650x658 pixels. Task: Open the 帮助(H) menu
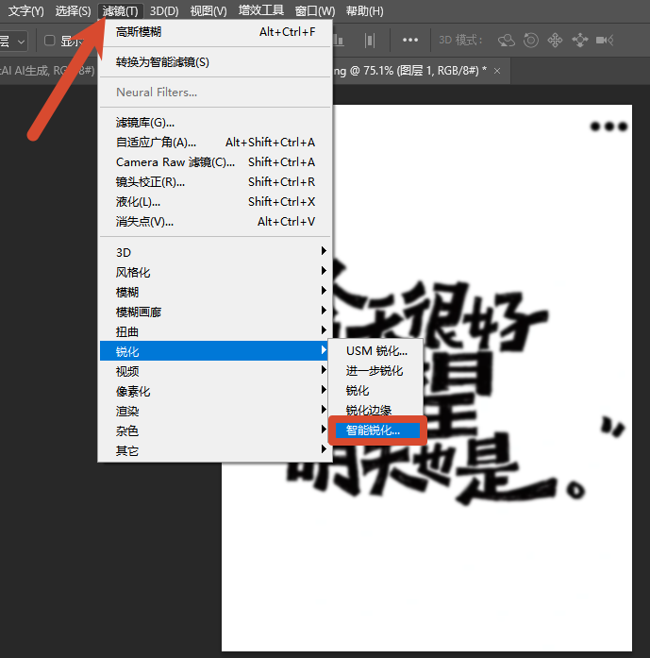364,11
